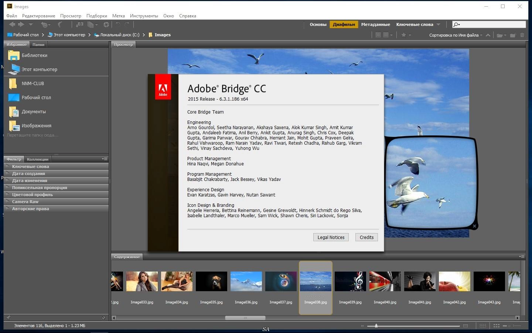This screenshot has height=333, width=532.
Task: Open recent folder icon dropdown
Action: pos(502,35)
